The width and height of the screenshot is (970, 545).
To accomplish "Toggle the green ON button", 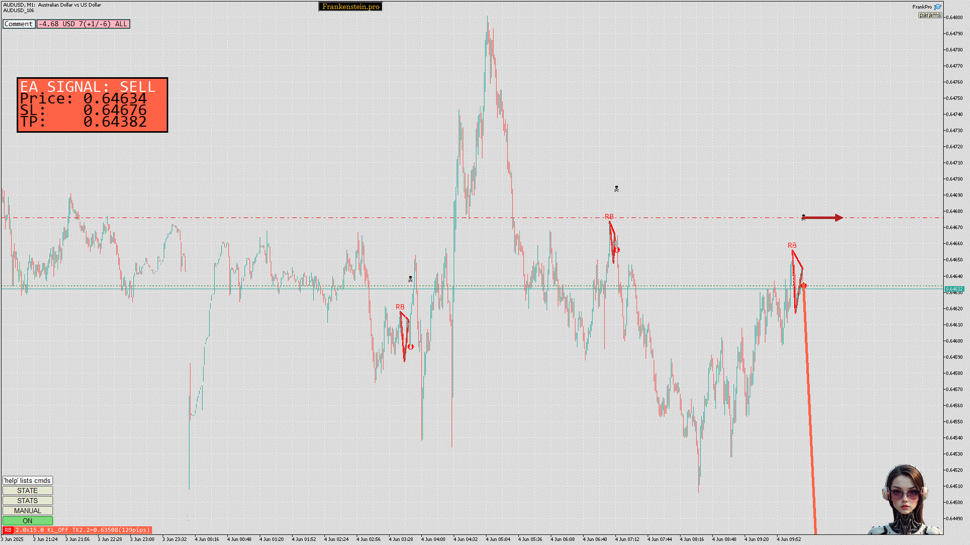I will [28, 521].
